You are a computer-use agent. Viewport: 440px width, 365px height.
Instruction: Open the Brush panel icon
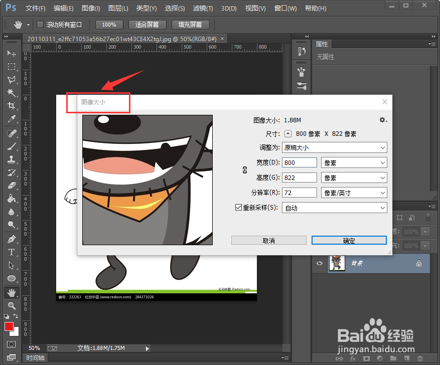pyautogui.click(x=302, y=72)
